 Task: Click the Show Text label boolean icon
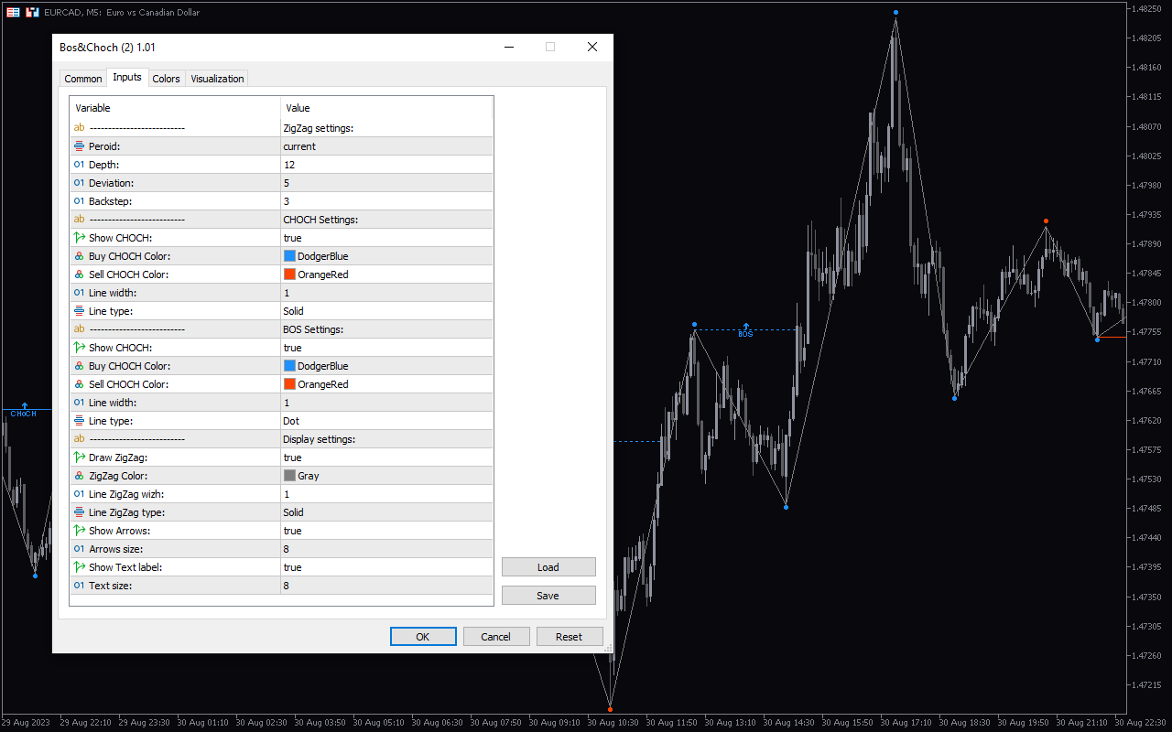[x=79, y=567]
